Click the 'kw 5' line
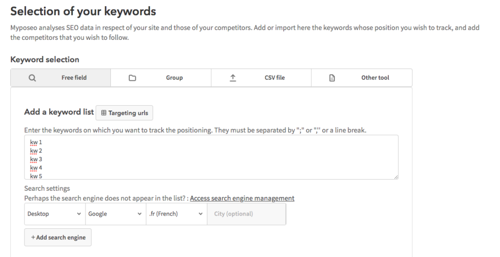The width and height of the screenshot is (500, 257). pyautogui.click(x=36, y=176)
